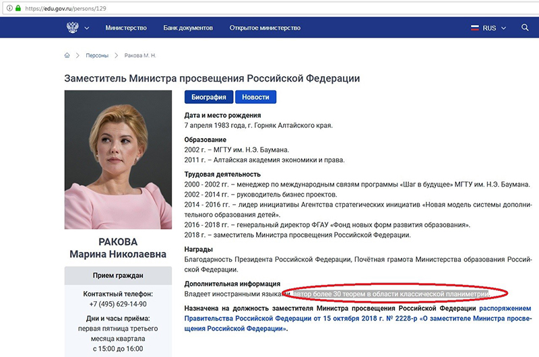Click the home icon in breadcrumbs
Screen dimensions: 539x357
click(x=67, y=55)
